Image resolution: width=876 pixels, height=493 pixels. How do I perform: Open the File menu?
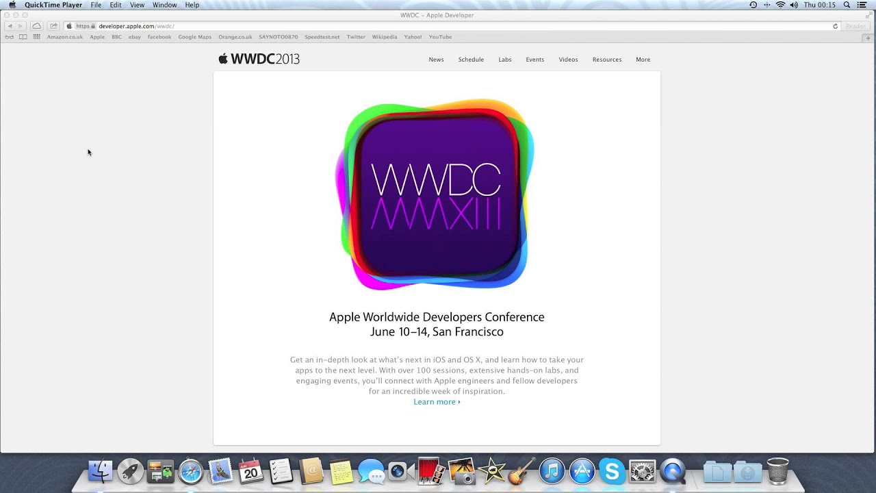click(x=96, y=5)
